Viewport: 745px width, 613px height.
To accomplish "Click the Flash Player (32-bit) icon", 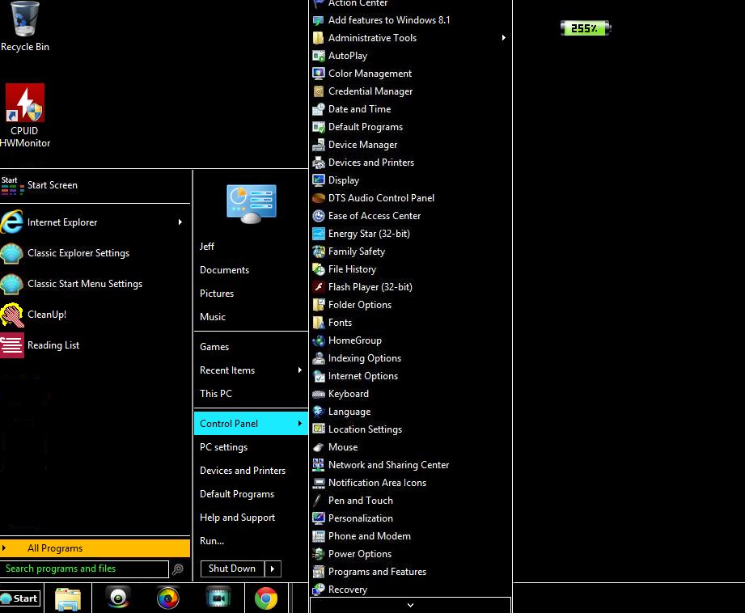I will 319,287.
